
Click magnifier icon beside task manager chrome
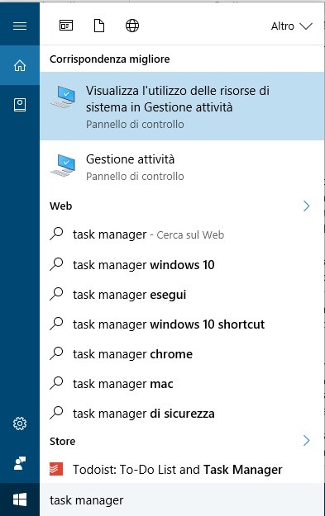[x=56, y=353]
